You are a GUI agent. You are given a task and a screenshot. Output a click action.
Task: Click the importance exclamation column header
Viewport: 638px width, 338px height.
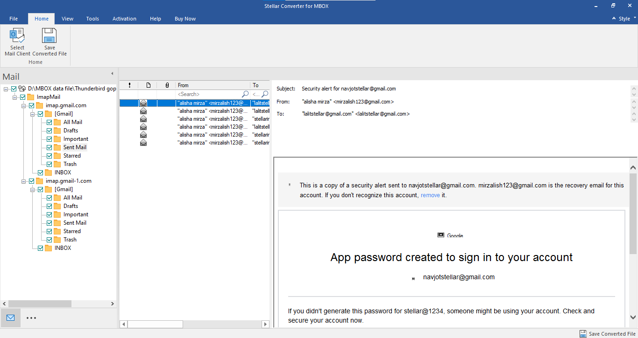(129, 85)
